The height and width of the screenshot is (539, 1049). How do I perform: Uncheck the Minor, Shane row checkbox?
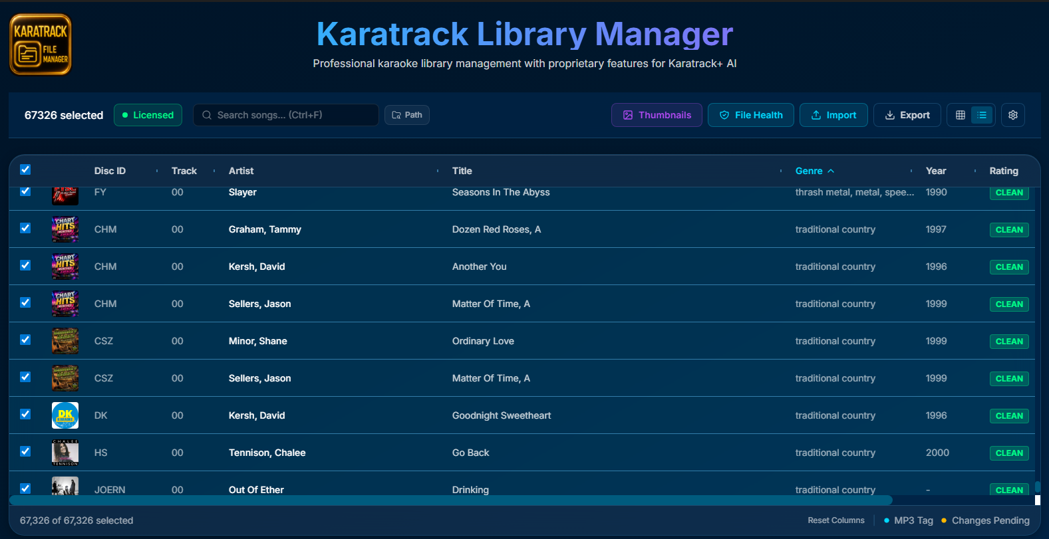[x=25, y=340]
